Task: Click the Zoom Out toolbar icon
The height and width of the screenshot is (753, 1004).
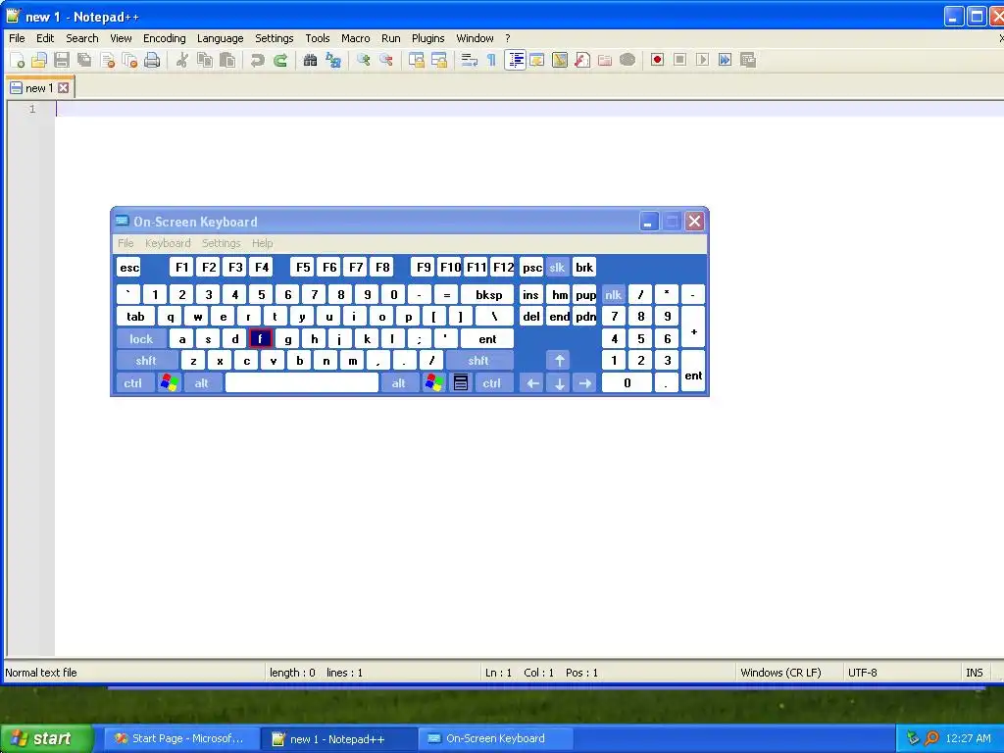Action: (385, 60)
